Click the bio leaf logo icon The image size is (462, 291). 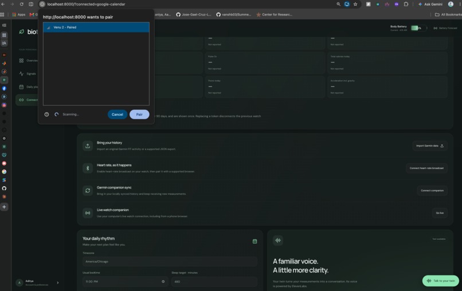tap(22, 32)
